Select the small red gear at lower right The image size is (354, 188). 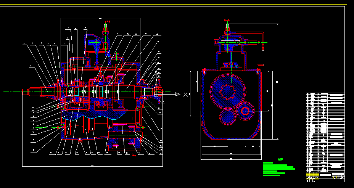[245, 111]
